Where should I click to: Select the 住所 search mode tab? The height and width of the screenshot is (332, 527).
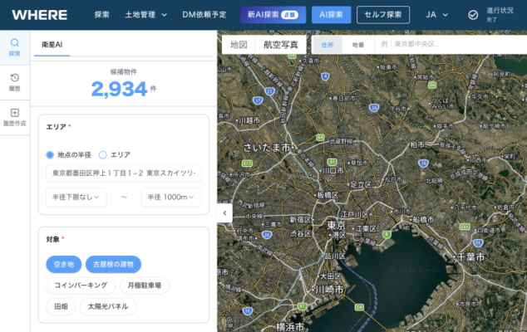point(328,45)
